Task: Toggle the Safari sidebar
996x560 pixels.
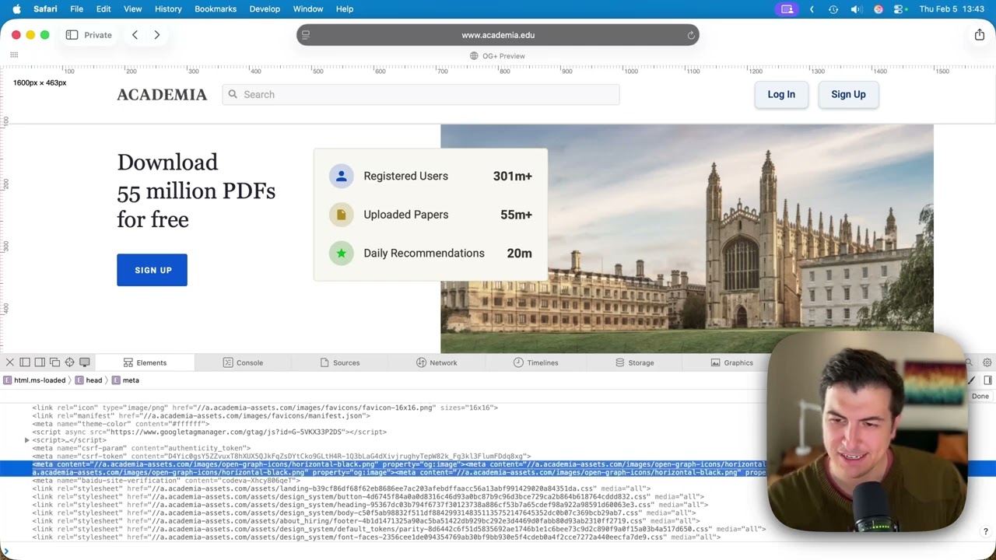Action: (x=72, y=35)
